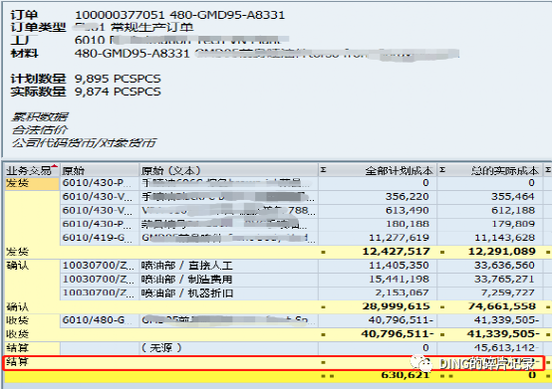Collapse 确认 subtotal marker before 28,999,615

click(x=323, y=307)
